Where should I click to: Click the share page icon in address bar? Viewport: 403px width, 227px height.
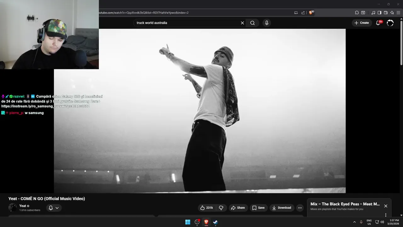click(303, 13)
